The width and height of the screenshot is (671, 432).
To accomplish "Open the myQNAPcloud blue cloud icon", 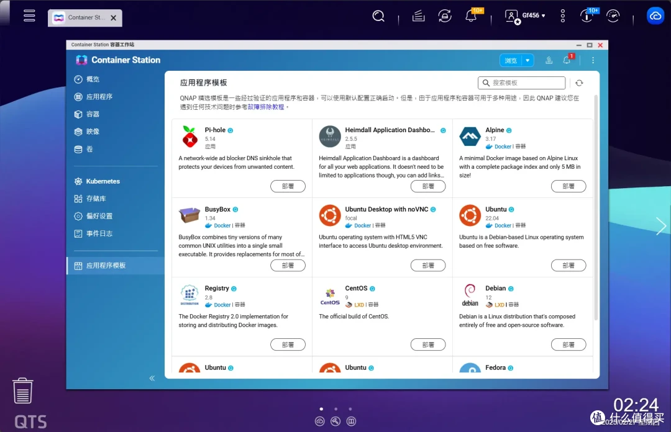I will coord(655,16).
